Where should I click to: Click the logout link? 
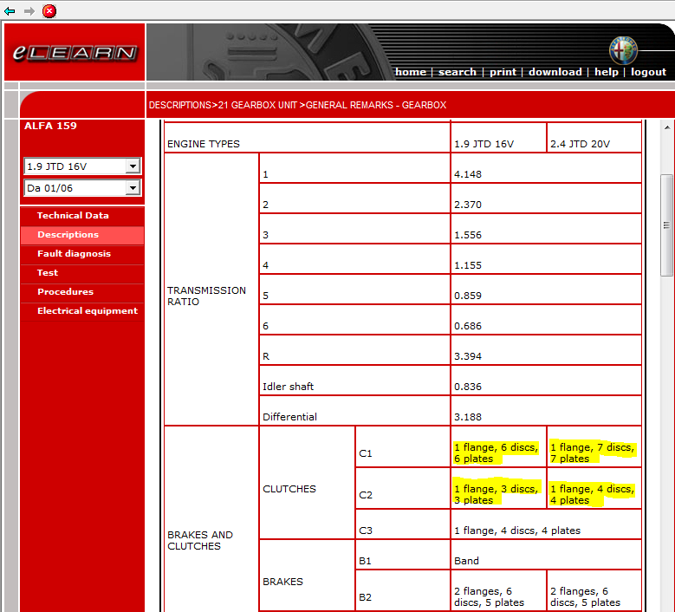click(648, 72)
